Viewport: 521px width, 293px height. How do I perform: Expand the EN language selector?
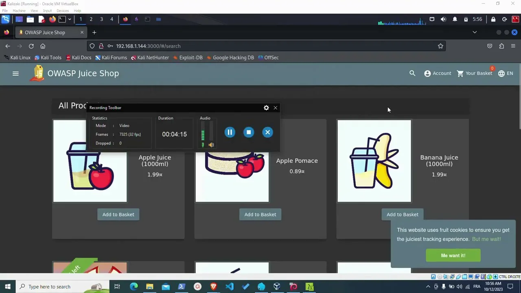click(x=506, y=73)
